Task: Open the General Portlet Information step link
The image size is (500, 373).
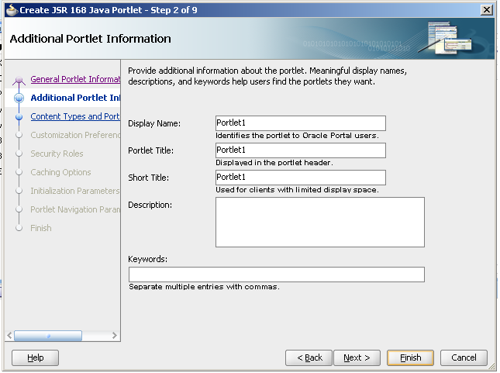Action: pos(75,79)
